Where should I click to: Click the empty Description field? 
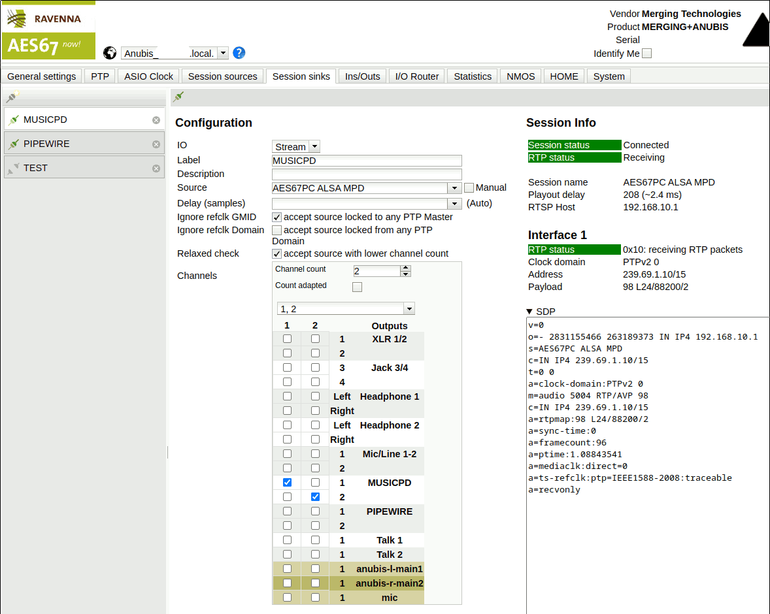pos(367,174)
